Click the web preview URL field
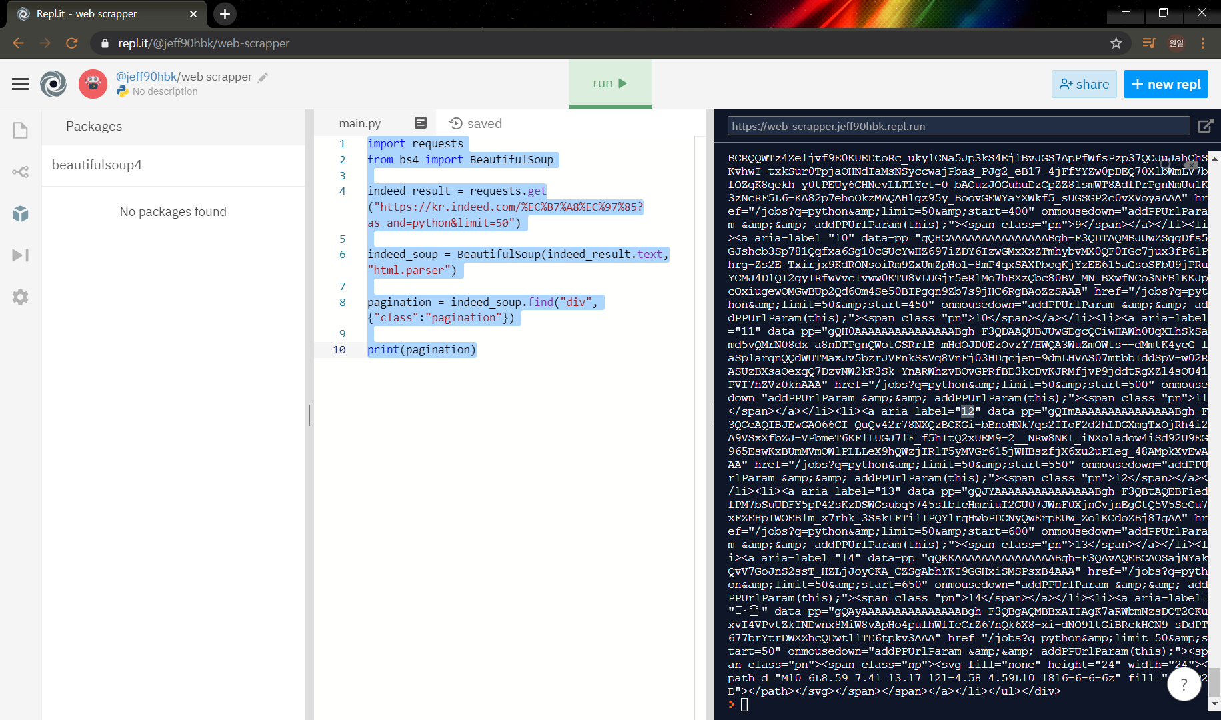The width and height of the screenshot is (1221, 720). [958, 126]
